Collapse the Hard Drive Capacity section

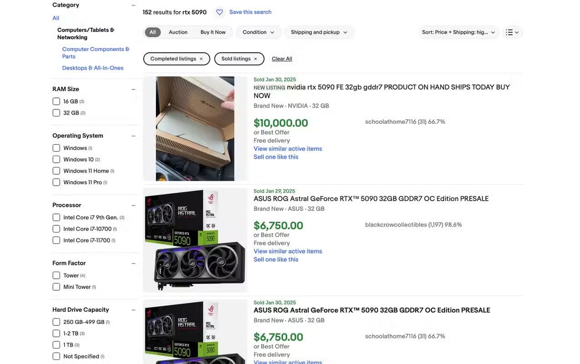pos(133,309)
